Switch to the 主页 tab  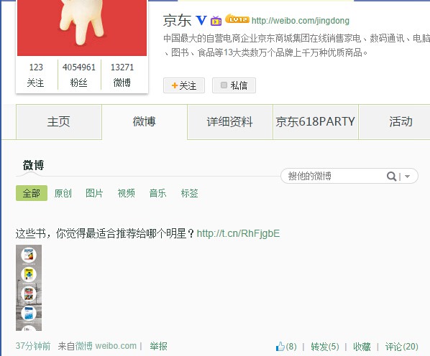(59, 122)
